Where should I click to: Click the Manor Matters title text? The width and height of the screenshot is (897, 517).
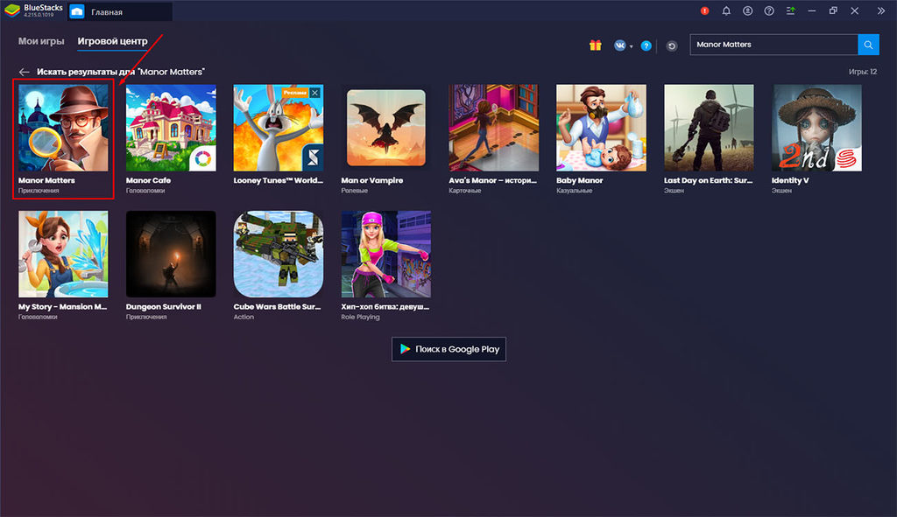46,180
